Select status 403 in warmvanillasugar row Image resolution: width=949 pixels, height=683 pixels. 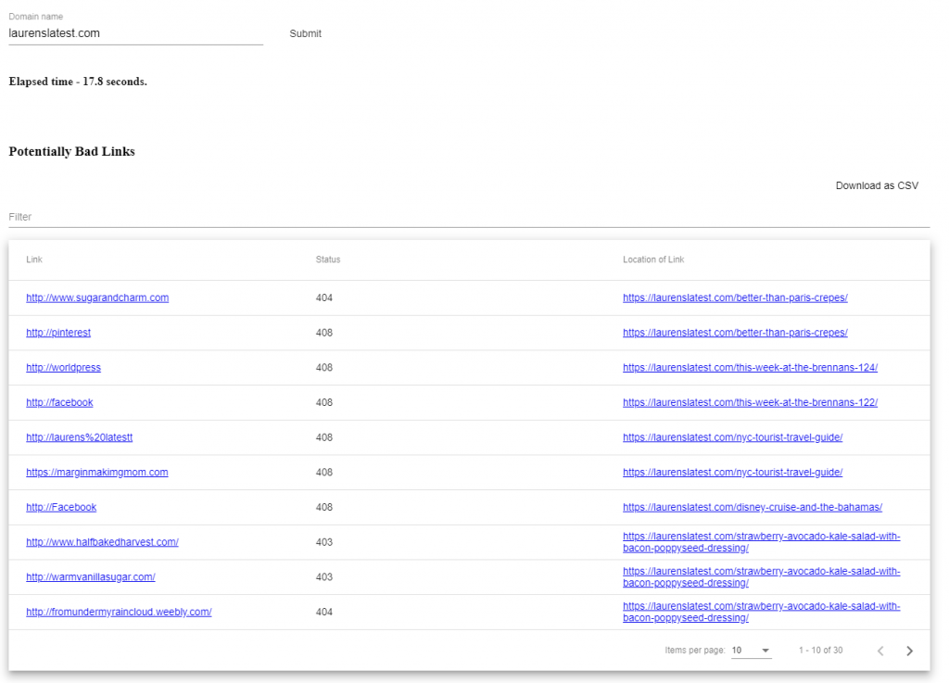coord(323,577)
